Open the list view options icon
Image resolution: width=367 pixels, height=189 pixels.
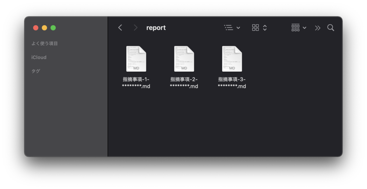228,28
